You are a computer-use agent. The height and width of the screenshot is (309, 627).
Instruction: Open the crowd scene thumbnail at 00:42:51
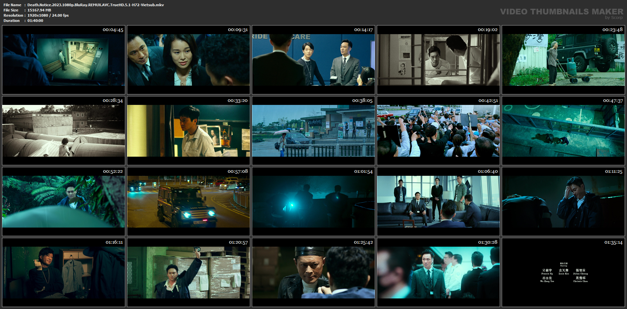438,131
